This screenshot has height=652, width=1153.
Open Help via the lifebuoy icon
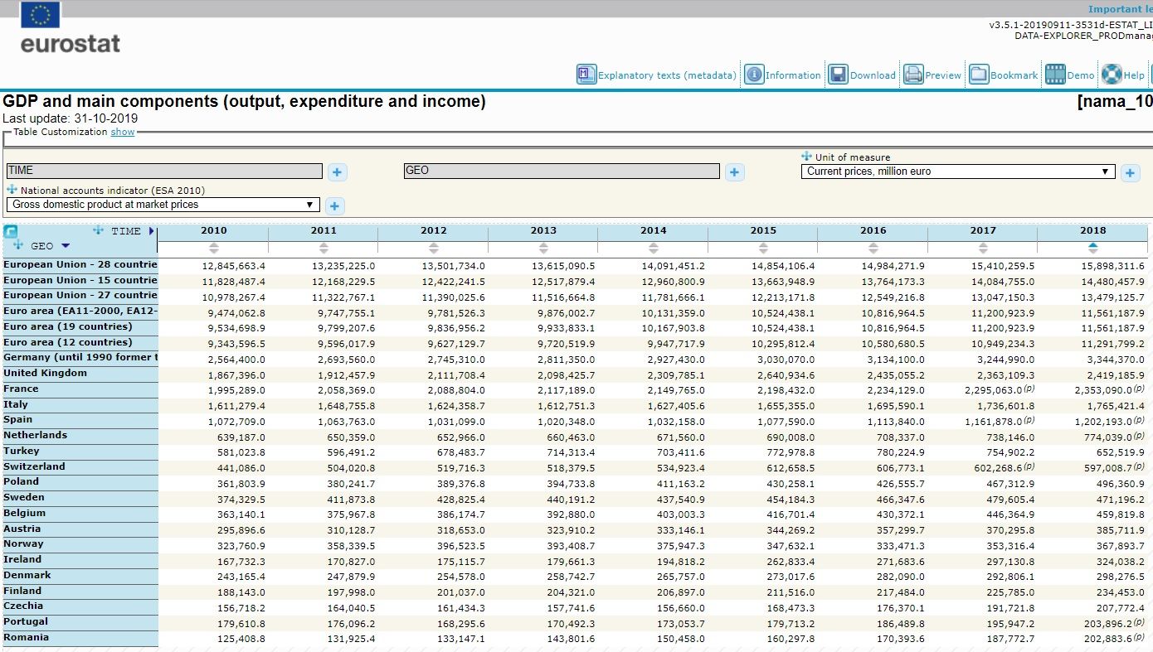[x=1112, y=75]
